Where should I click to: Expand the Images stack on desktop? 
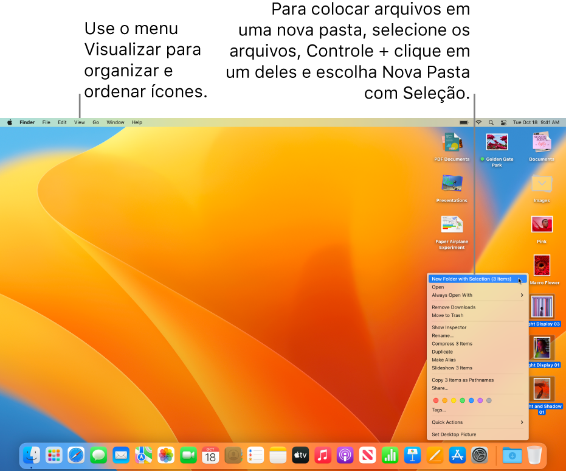coord(541,184)
